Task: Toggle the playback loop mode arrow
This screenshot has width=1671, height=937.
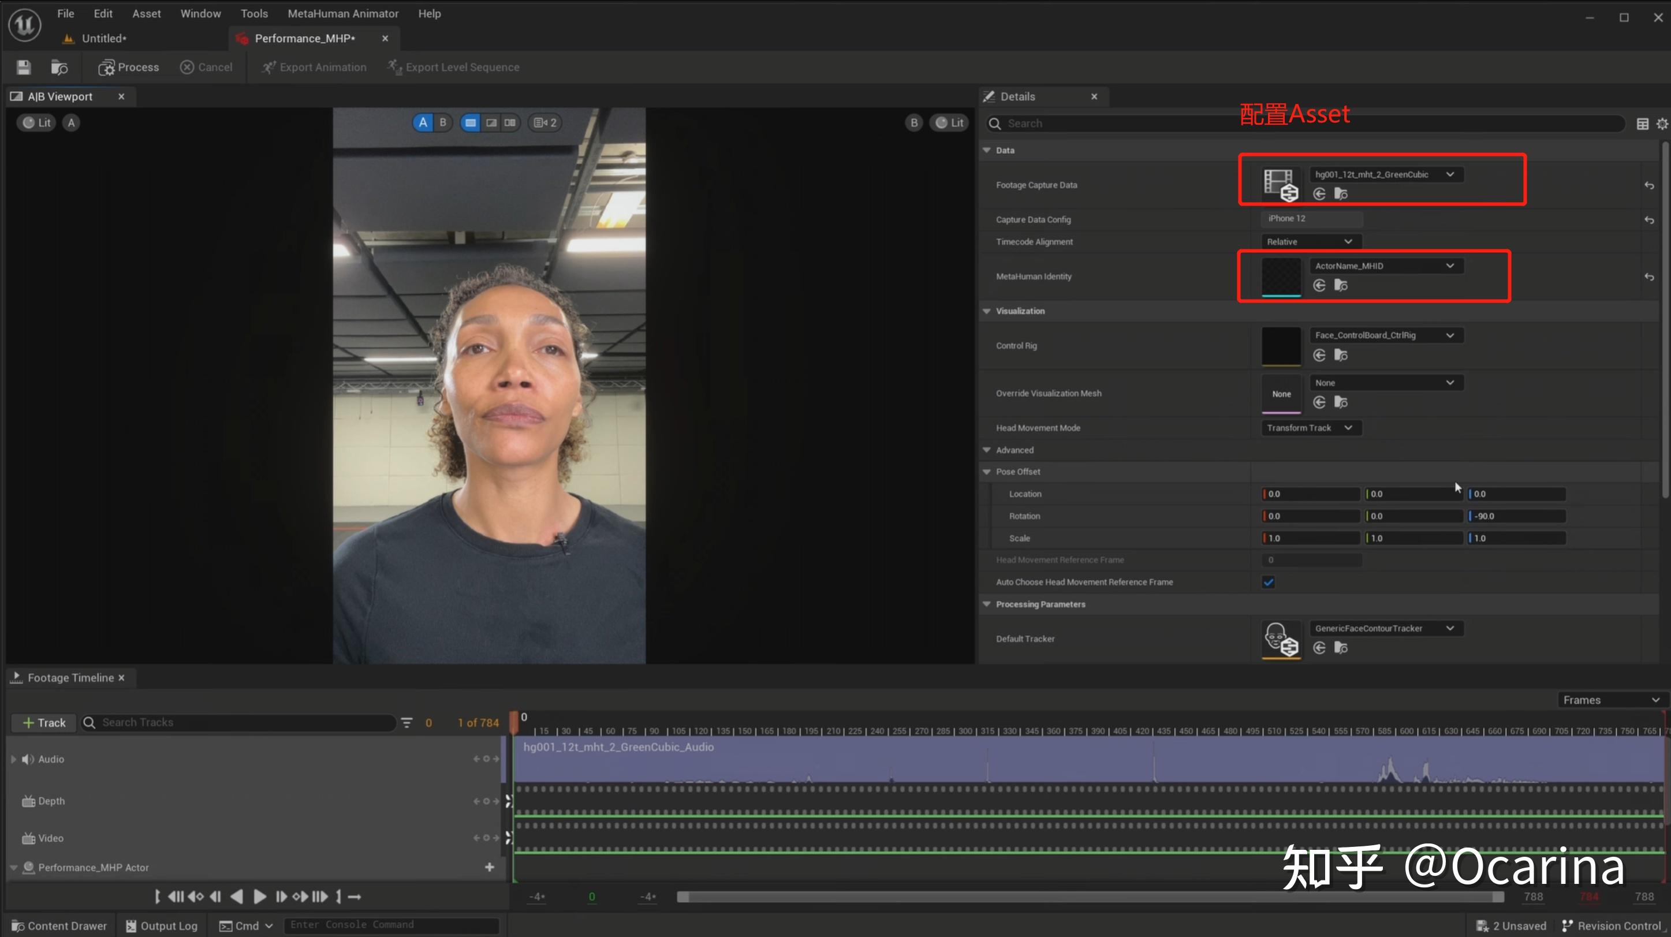Action: (354, 896)
